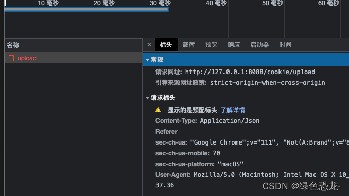Collapse the 请求标头 section
The height and width of the screenshot is (196, 349).
point(147,98)
